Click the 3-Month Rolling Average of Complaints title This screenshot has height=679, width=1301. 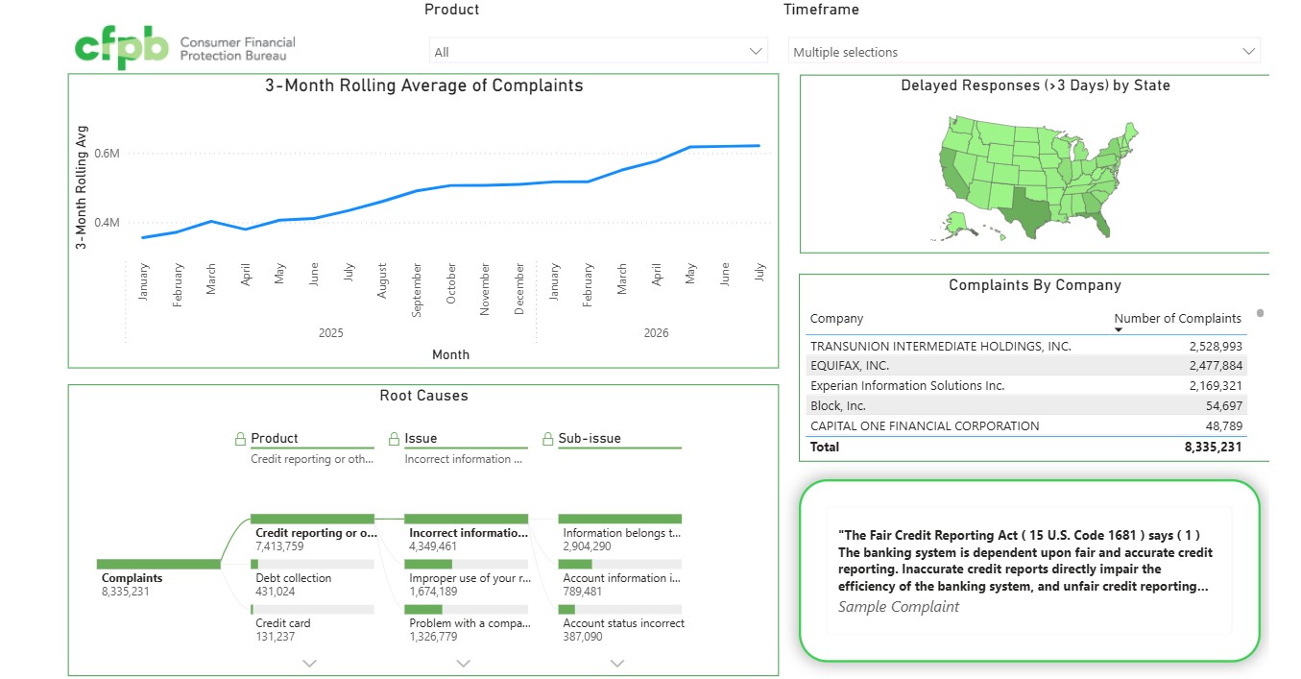point(424,85)
